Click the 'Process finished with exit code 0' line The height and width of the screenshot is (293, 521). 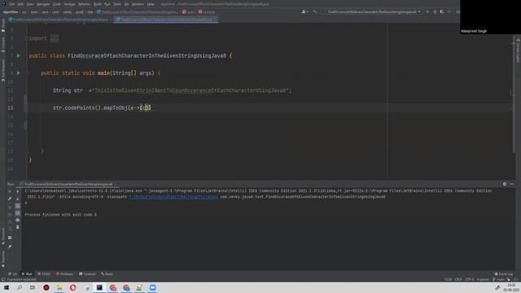(x=60, y=215)
